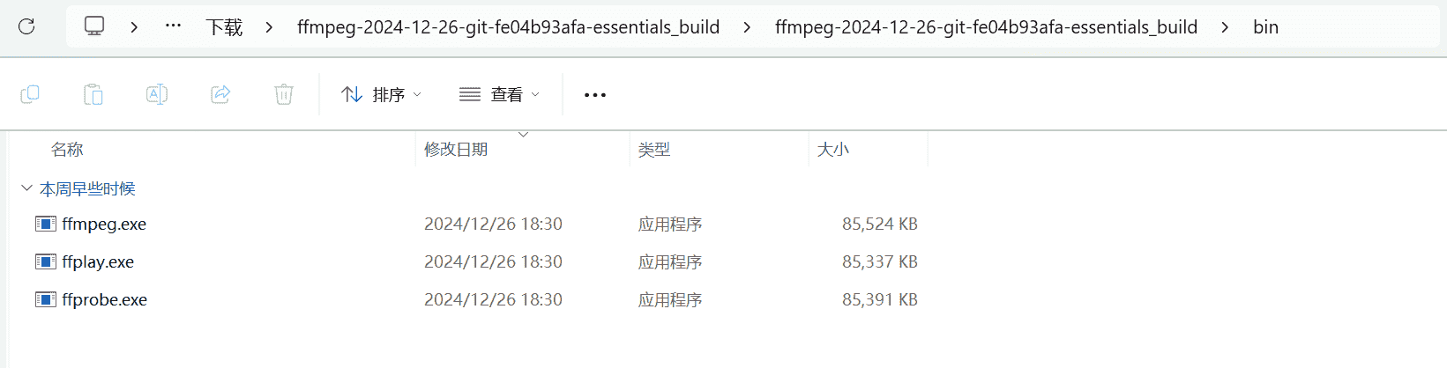Sort by 大小 column header
The width and height of the screenshot is (1447, 368).
point(833,150)
